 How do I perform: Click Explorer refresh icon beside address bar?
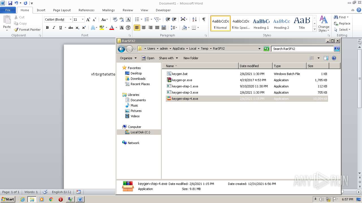(266, 48)
